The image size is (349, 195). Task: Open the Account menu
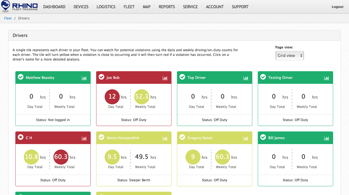point(215,7)
